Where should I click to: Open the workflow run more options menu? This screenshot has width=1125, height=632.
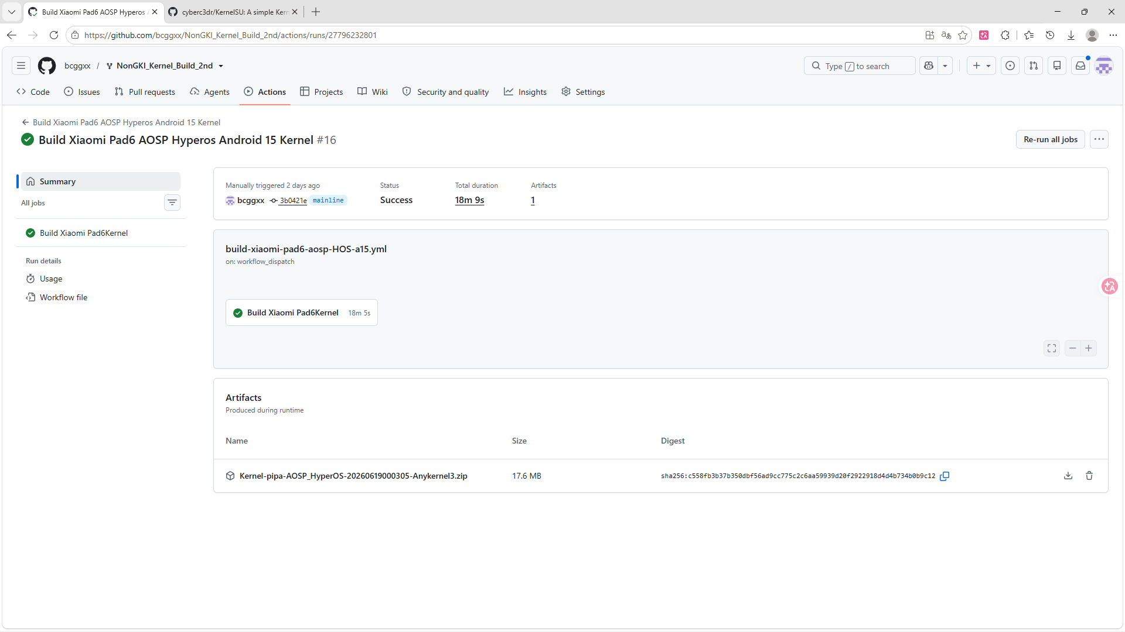point(1099,139)
